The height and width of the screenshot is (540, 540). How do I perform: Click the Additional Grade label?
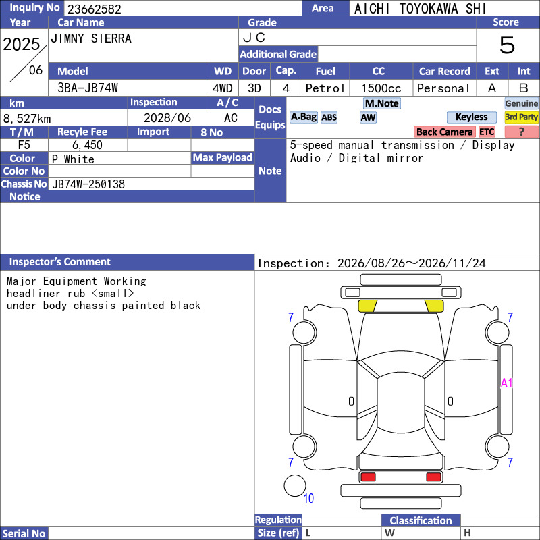point(278,54)
